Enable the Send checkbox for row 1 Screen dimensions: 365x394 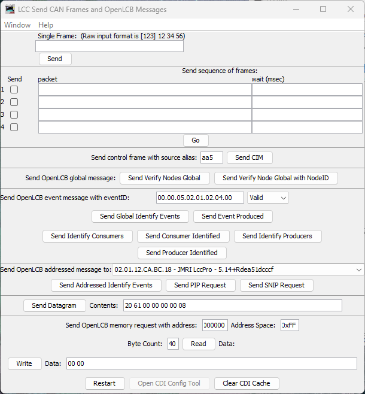pos(14,89)
